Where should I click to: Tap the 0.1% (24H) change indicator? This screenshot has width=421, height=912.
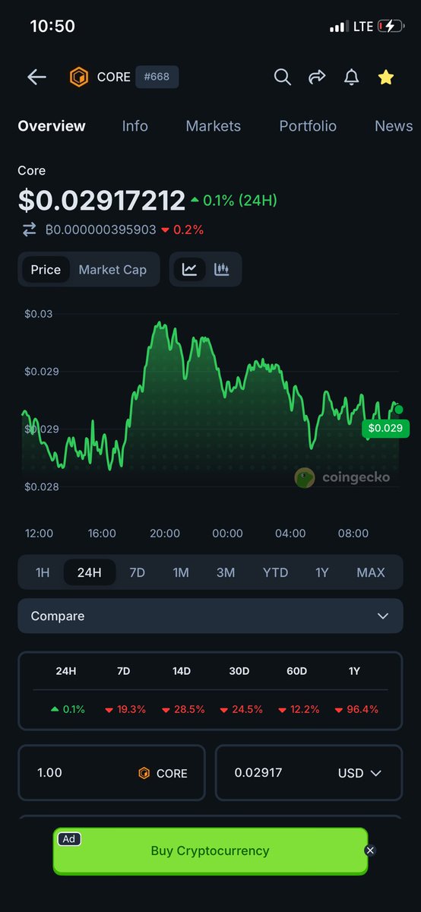[234, 201]
